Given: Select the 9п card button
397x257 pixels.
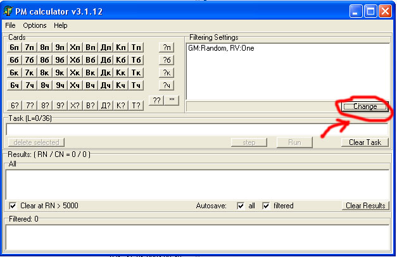Looking at the screenshot, I should [60, 47].
